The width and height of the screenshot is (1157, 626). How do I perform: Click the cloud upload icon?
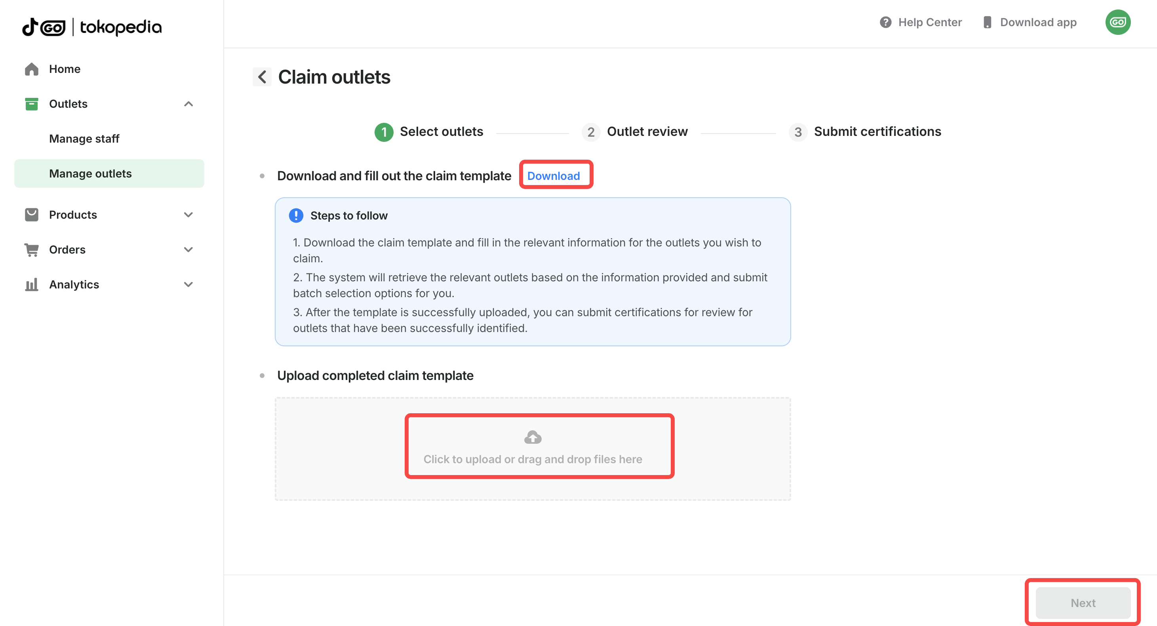tap(533, 437)
